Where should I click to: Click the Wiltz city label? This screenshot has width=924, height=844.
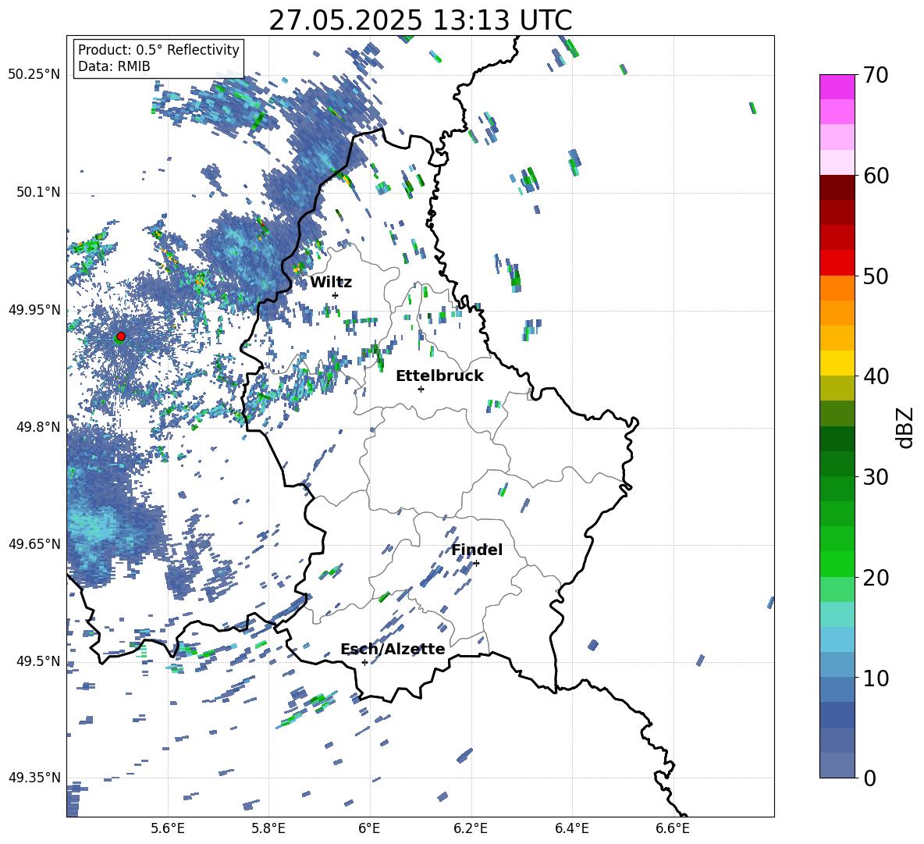[x=331, y=283]
